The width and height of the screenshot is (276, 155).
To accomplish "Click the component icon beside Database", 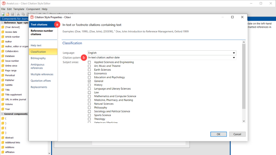I will point(3,56).
